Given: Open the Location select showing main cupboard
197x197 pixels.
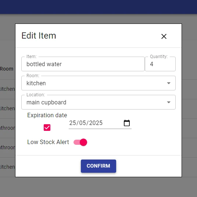Looking at the screenshot, I should click(98, 102).
